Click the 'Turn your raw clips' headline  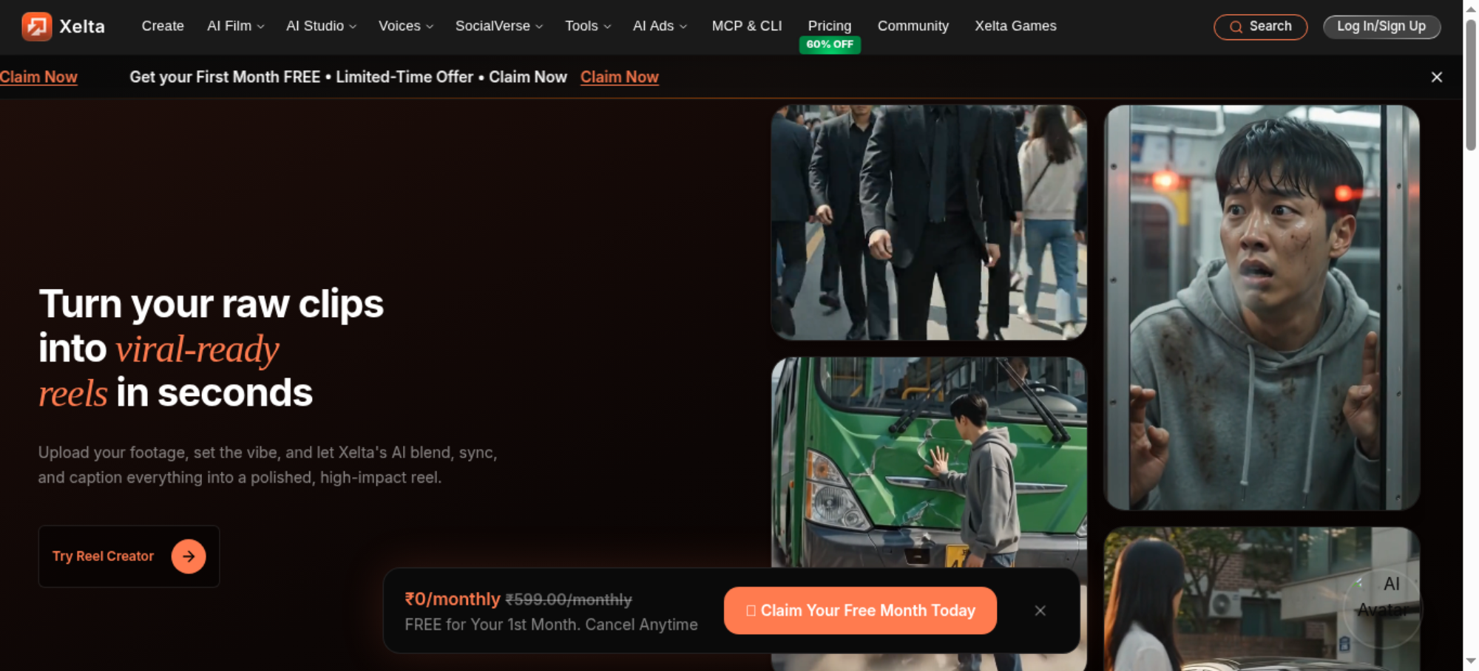coord(211,304)
